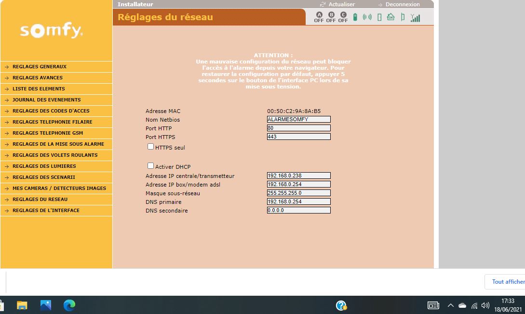The image size is (525, 314).
Task: Show hidden system tray icons chevron
Action: pyautogui.click(x=451, y=305)
